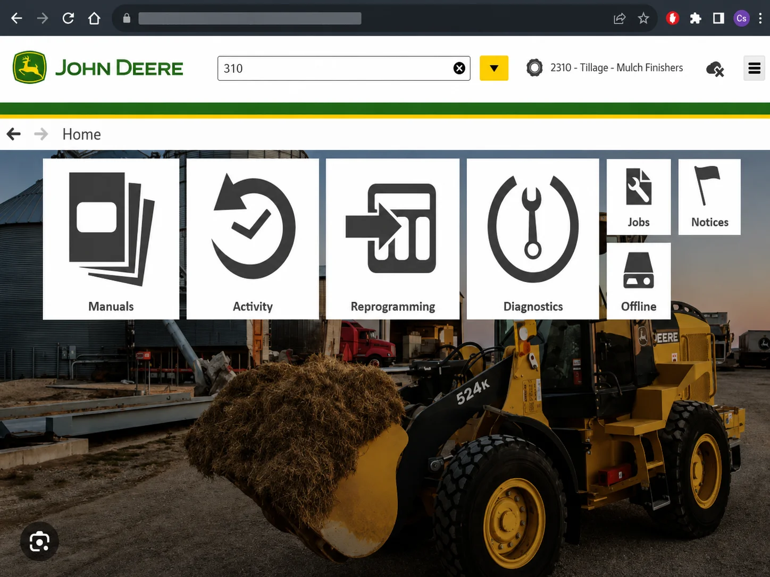Open the browser three-dot menu
This screenshot has width=770, height=577.
click(x=760, y=19)
